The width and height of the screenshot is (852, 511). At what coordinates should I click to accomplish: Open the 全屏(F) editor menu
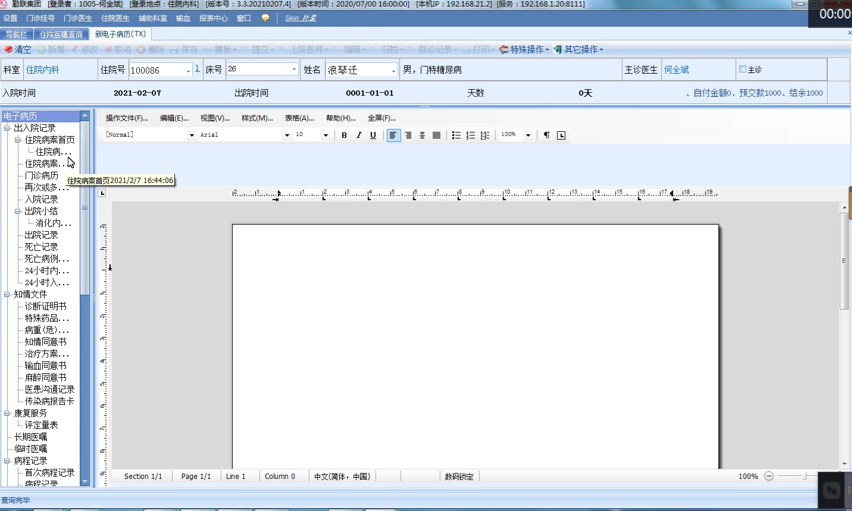(x=381, y=118)
